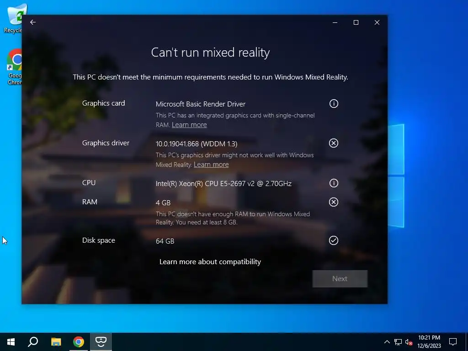Open the Action Center notifications icon
The height and width of the screenshot is (351, 468).
(453, 342)
